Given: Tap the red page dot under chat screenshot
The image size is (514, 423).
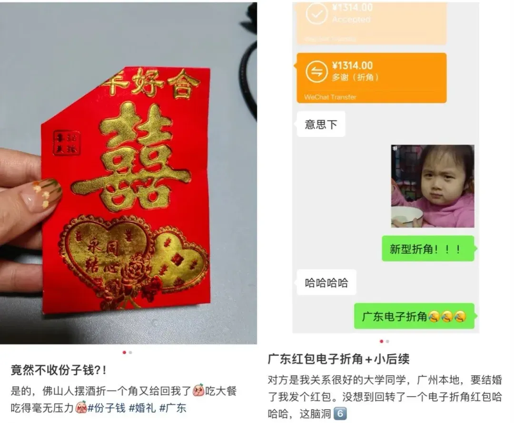Looking at the screenshot, I should [381, 341].
